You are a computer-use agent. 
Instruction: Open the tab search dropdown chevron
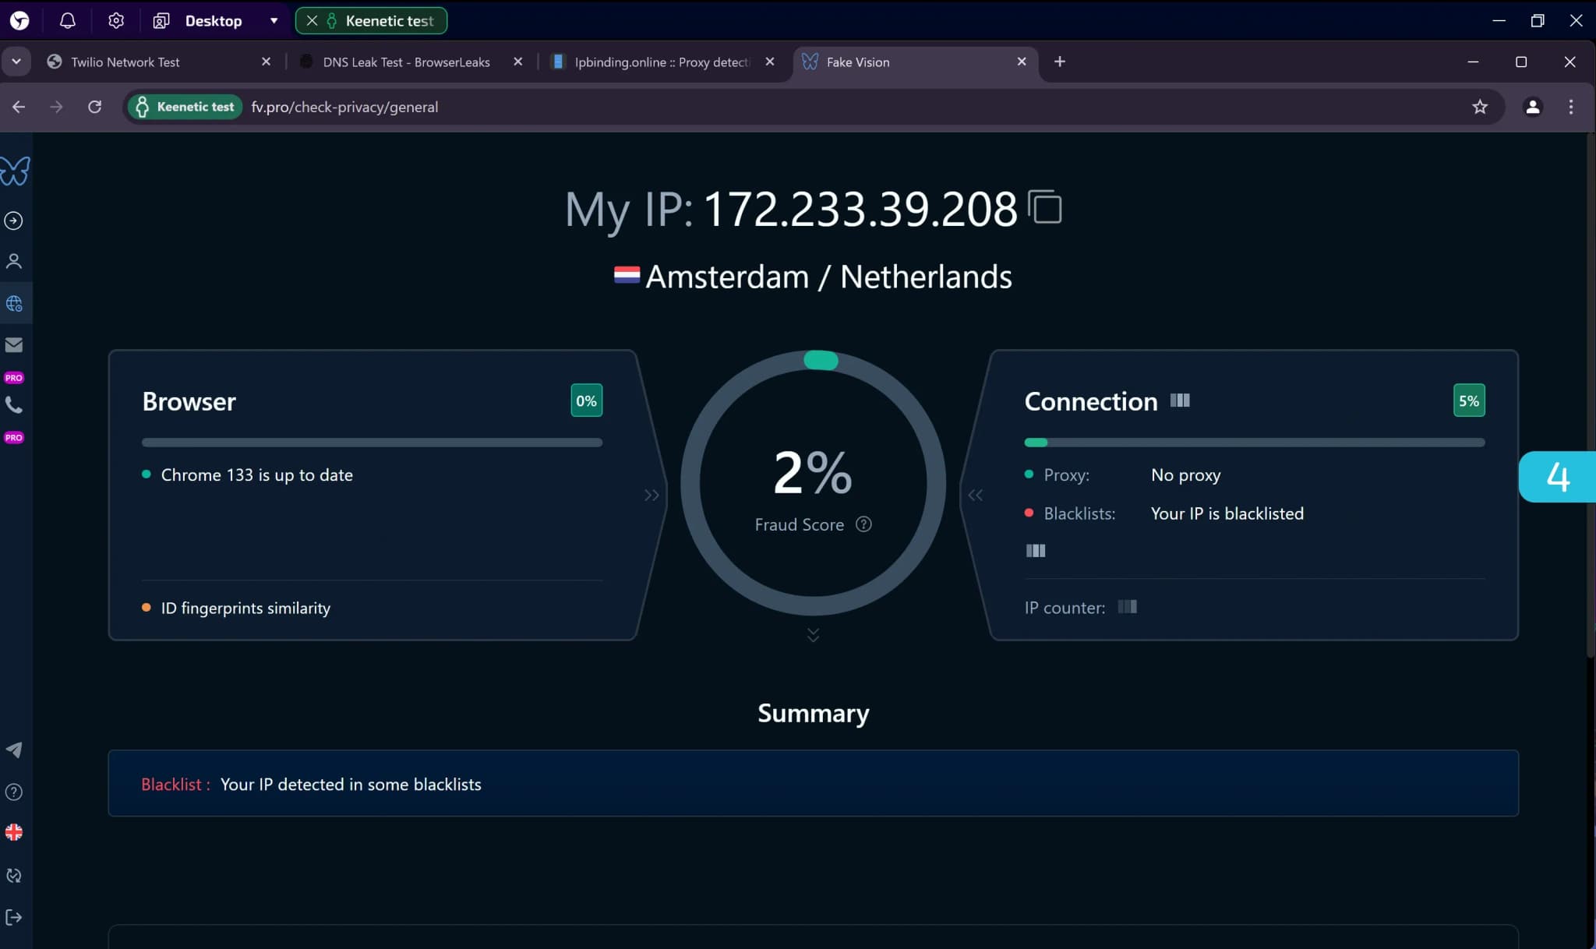pos(16,62)
